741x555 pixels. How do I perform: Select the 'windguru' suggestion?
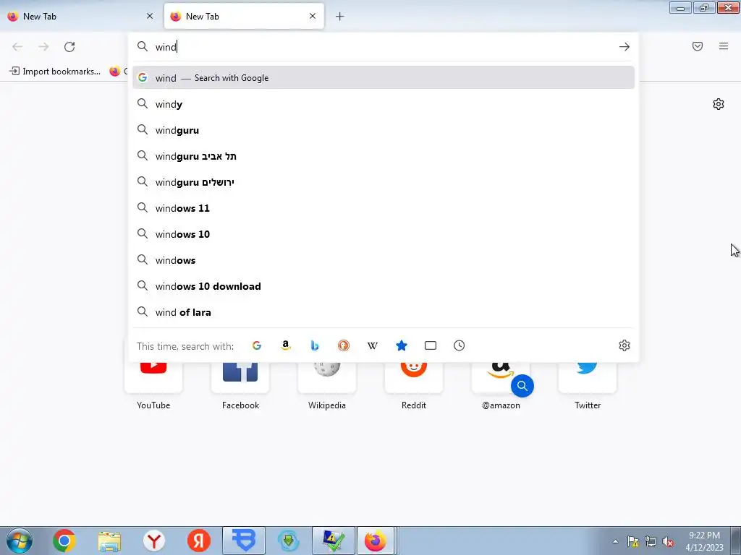coord(384,130)
